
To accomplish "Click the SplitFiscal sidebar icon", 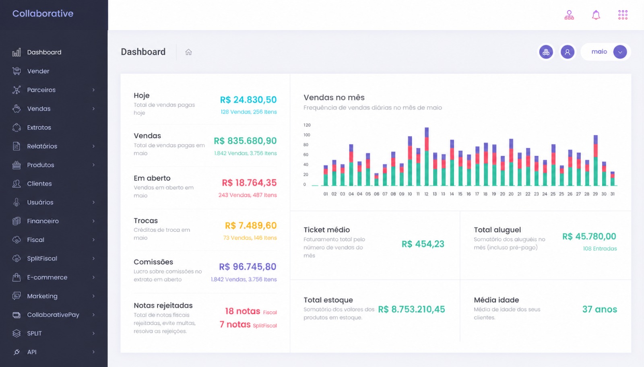I will pos(17,258).
